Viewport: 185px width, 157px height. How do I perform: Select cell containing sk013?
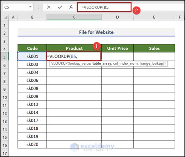click(x=32, y=104)
